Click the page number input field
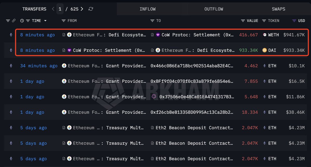This screenshot has height=167, width=311. pyautogui.click(x=60, y=9)
